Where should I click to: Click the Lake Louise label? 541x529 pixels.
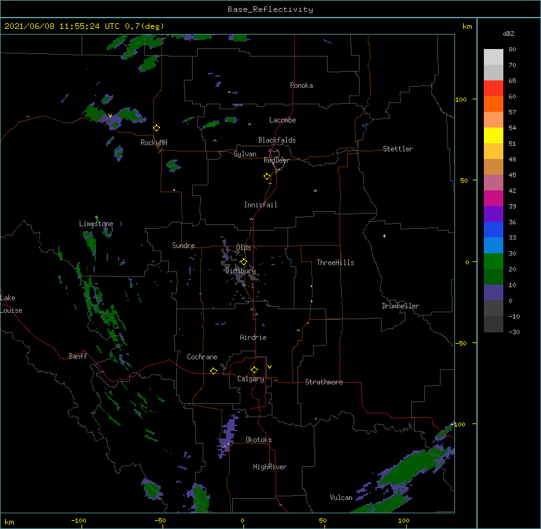click(11, 304)
